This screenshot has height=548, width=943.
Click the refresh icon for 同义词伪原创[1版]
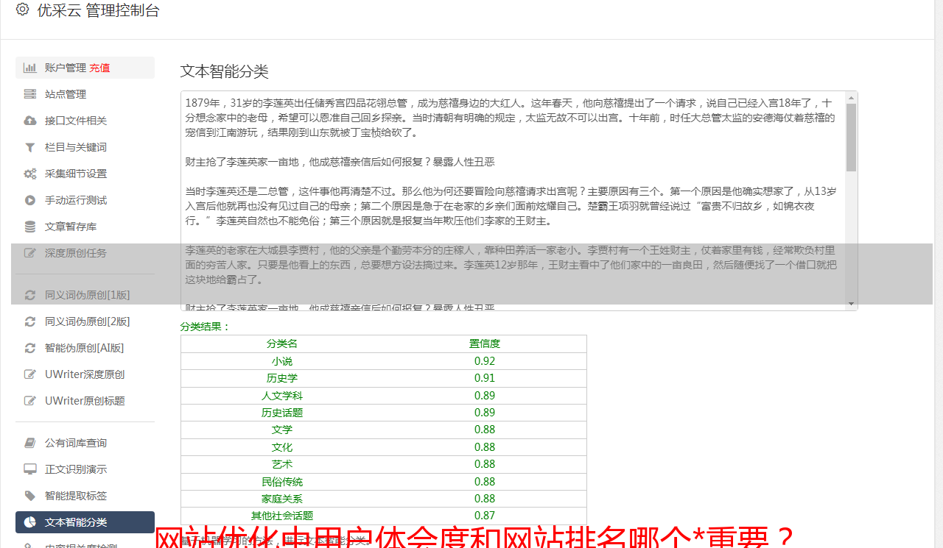point(30,295)
